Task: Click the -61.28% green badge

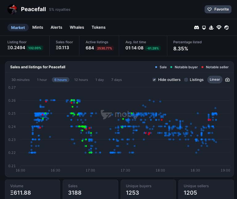Action: pos(153,48)
